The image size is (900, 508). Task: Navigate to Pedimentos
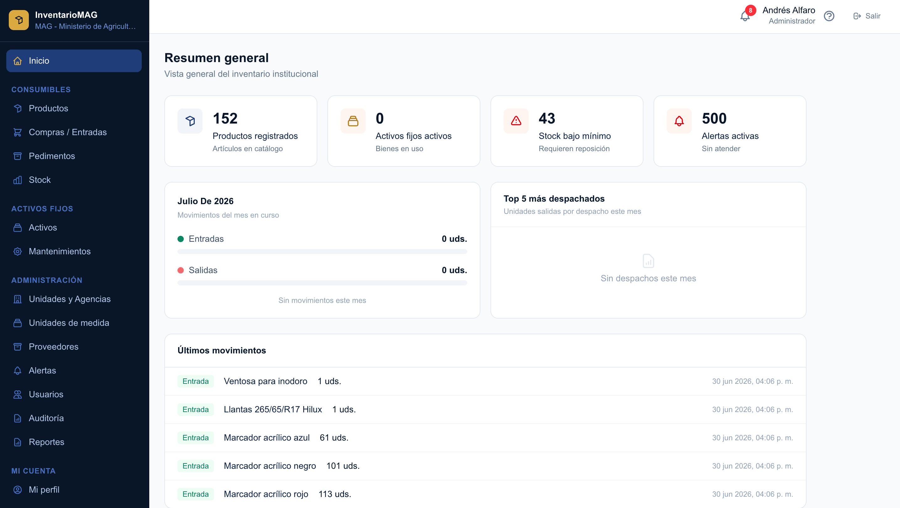(x=74, y=156)
